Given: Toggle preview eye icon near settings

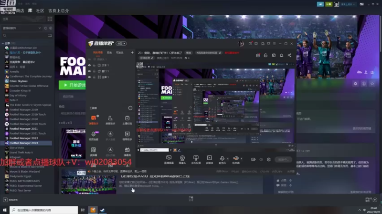Looking at the screenshot, I should point(261,159).
